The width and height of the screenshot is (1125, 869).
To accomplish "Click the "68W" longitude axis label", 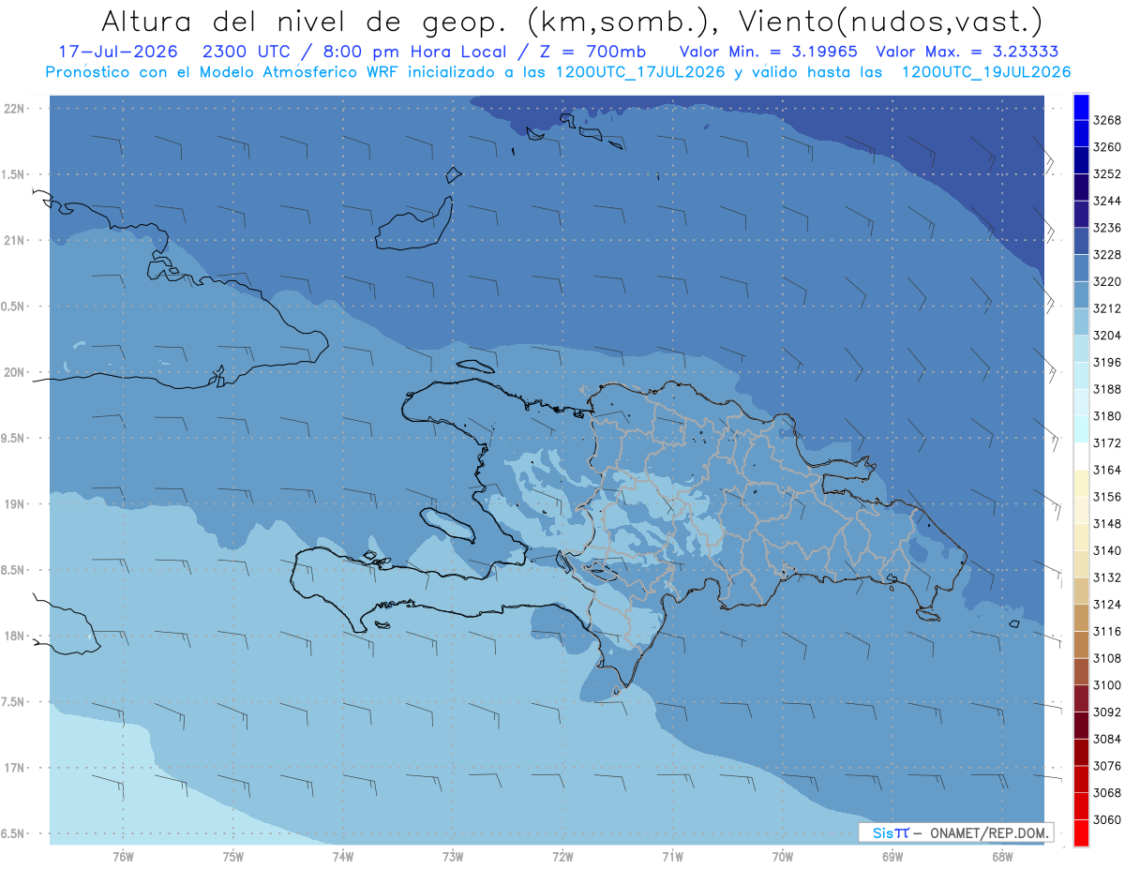I will pyautogui.click(x=1002, y=857).
